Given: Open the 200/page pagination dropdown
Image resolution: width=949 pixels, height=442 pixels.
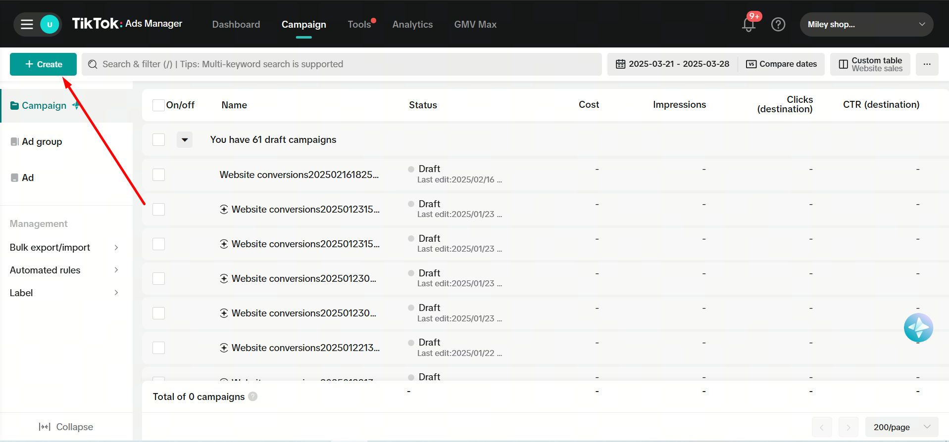Looking at the screenshot, I should [x=901, y=427].
